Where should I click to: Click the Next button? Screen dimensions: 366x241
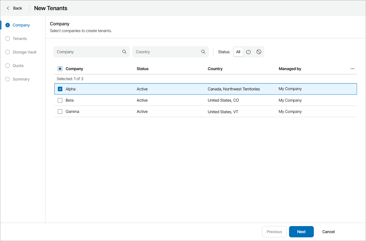301,232
